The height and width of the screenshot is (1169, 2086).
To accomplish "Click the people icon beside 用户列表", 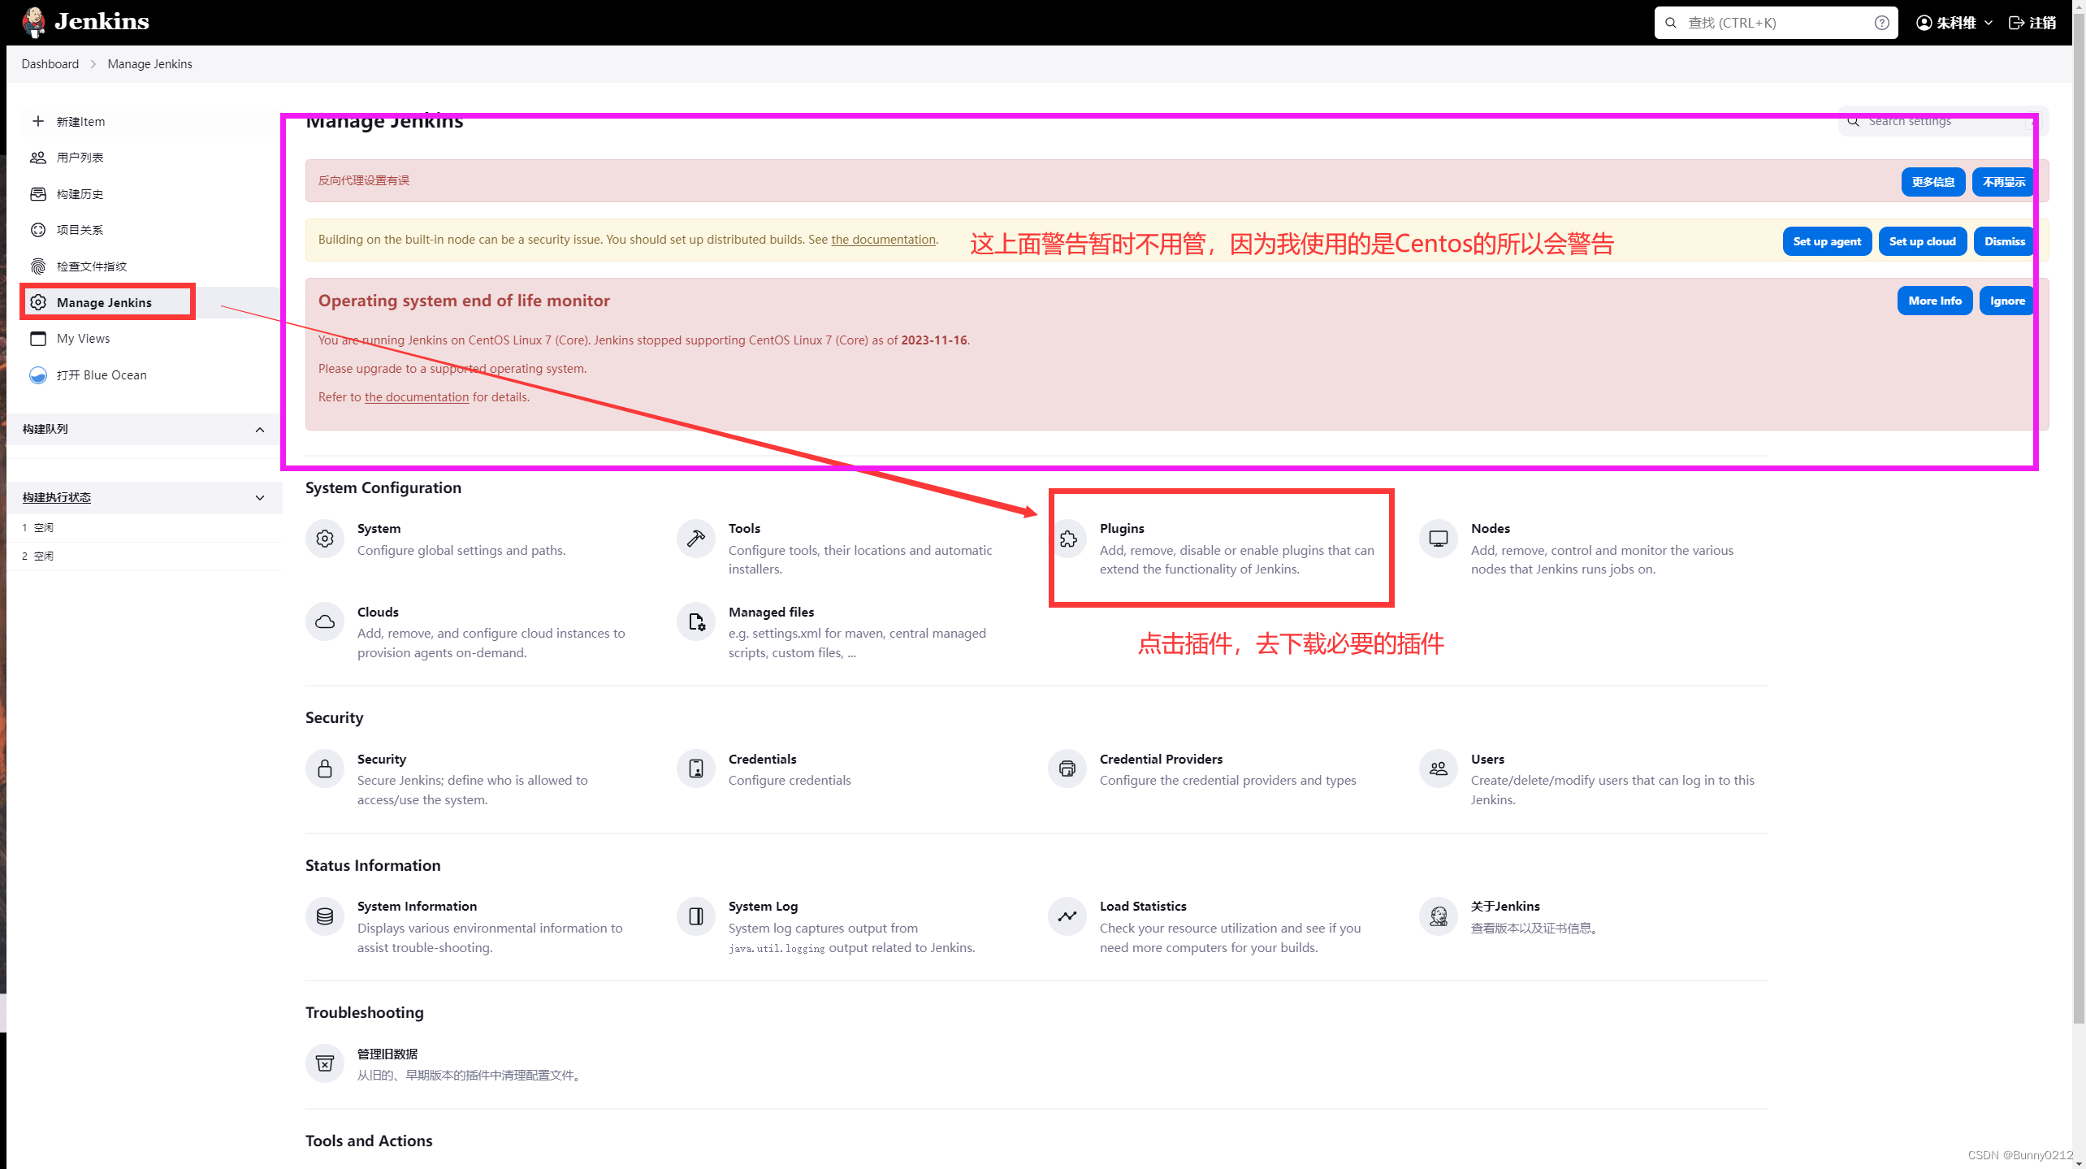I will [x=37, y=158].
